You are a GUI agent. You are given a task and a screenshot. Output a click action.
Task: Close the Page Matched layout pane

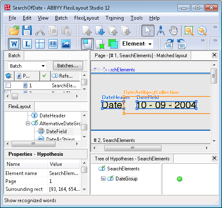pos(214,55)
